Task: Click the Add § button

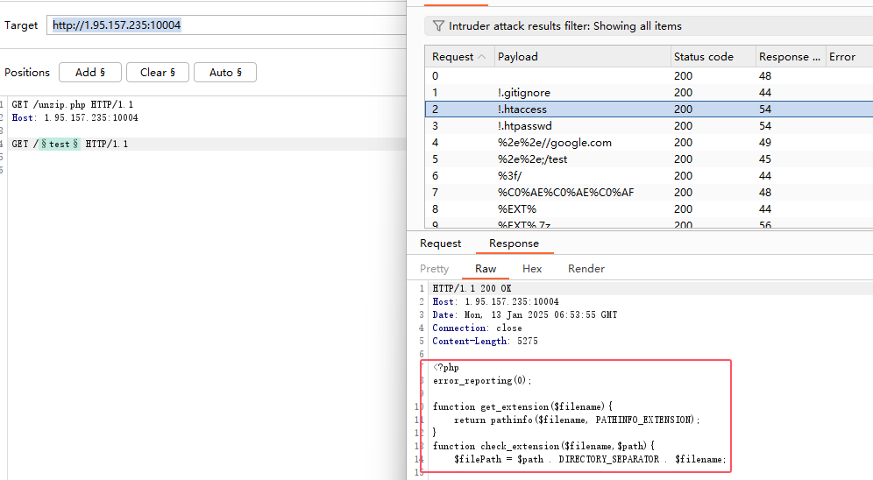Action: (x=90, y=72)
